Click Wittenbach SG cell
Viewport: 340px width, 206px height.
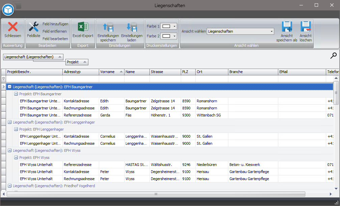[212, 115]
